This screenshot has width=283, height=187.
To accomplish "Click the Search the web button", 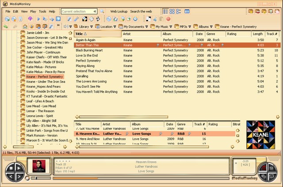I will (141, 12).
